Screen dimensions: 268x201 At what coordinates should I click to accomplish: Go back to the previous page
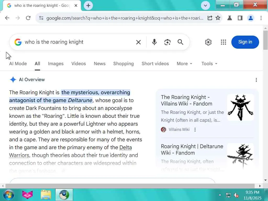tap(7, 18)
